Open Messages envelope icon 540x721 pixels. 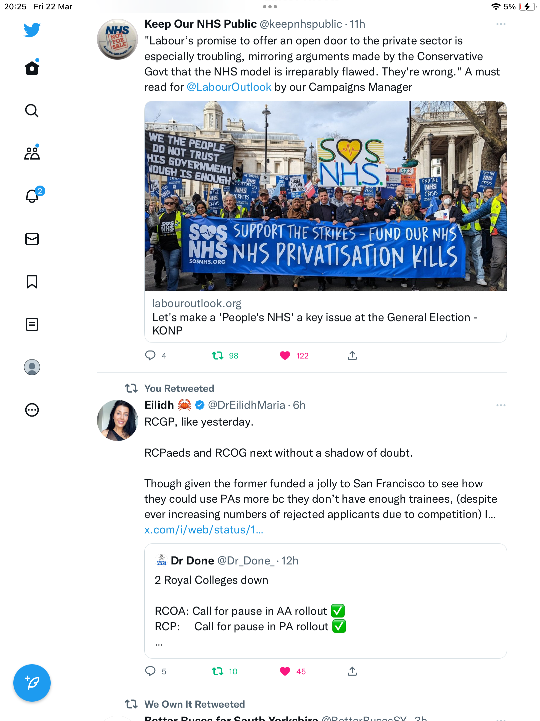pyautogui.click(x=32, y=239)
